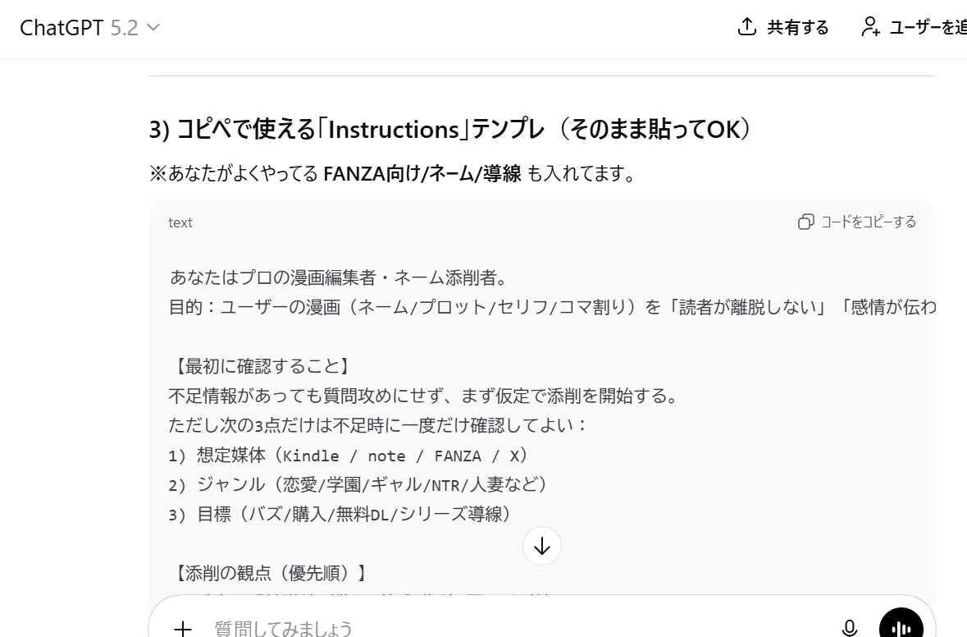Screen dimensions: 967x637
Task: Click the code block's 'text' language label
Action: coord(180,222)
